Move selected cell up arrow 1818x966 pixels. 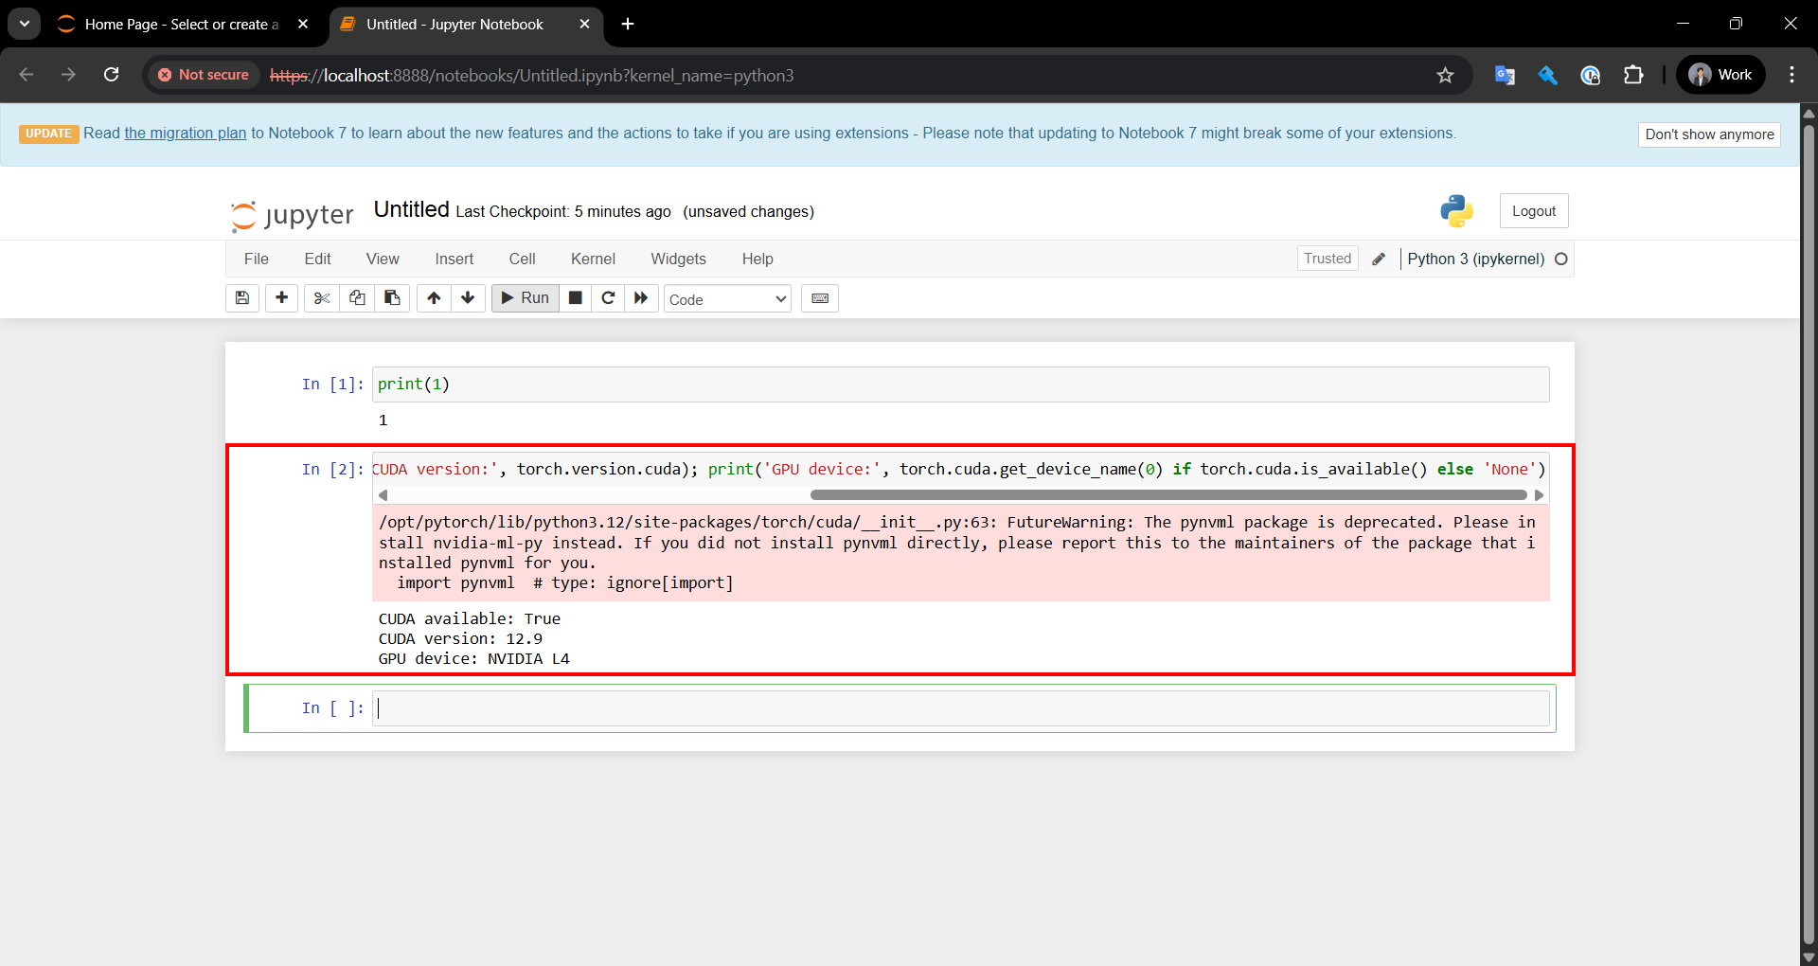[x=434, y=298]
